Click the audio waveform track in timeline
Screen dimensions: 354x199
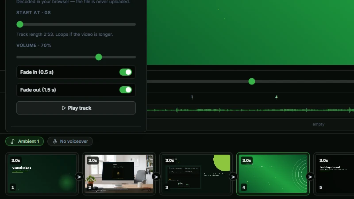click(250, 110)
